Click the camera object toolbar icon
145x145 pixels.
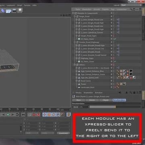click(x=14, y=10)
